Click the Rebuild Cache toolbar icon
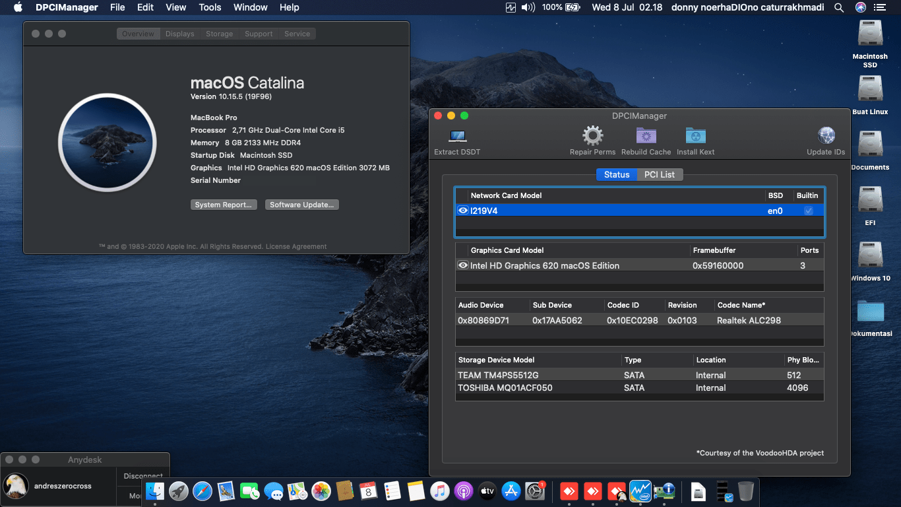Image resolution: width=901 pixels, height=507 pixels. 646,135
